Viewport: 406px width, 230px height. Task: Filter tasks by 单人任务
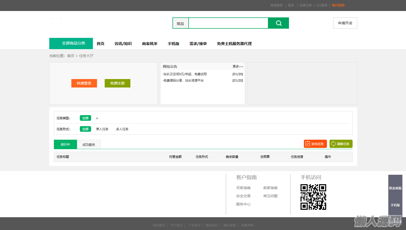102,129
